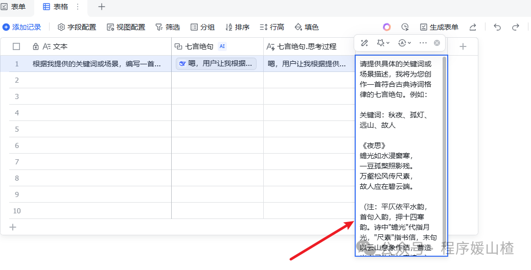
Task: Open the 分组 grouping option
Action: (202, 27)
